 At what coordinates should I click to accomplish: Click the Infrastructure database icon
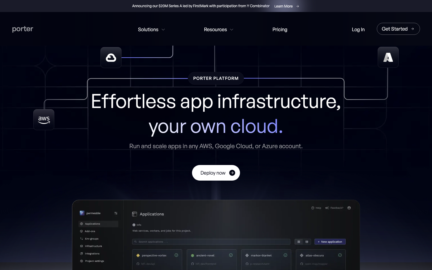tap(81, 246)
